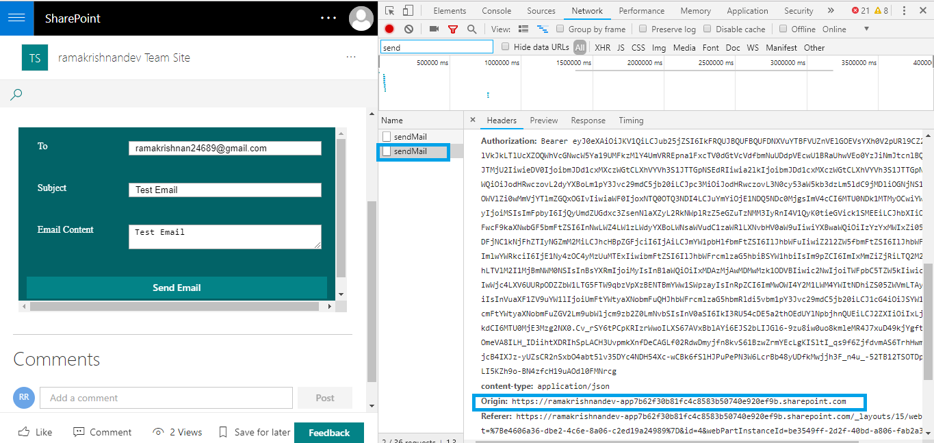This screenshot has width=934, height=443.
Task: Go to the Sources tab
Action: pyautogui.click(x=541, y=10)
